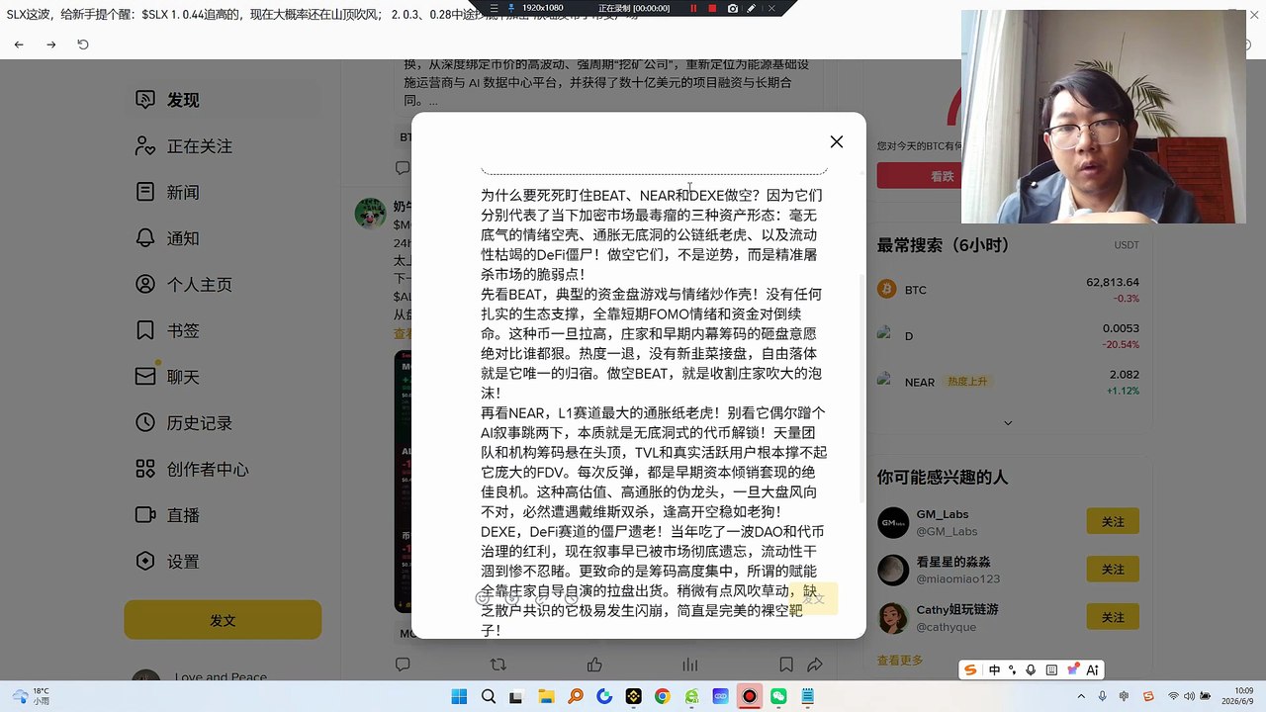Click the 聊天 envelope icon
Screen dimensions: 1266x712
point(145,377)
